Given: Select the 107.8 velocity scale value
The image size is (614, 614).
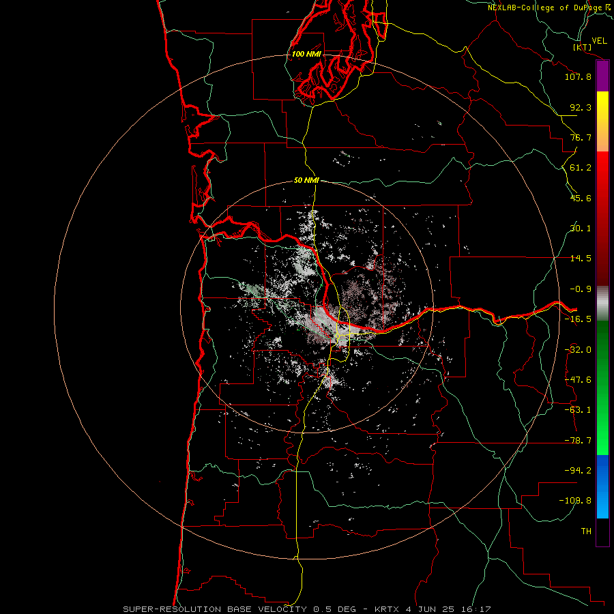Looking at the screenshot, I should tap(578, 76).
